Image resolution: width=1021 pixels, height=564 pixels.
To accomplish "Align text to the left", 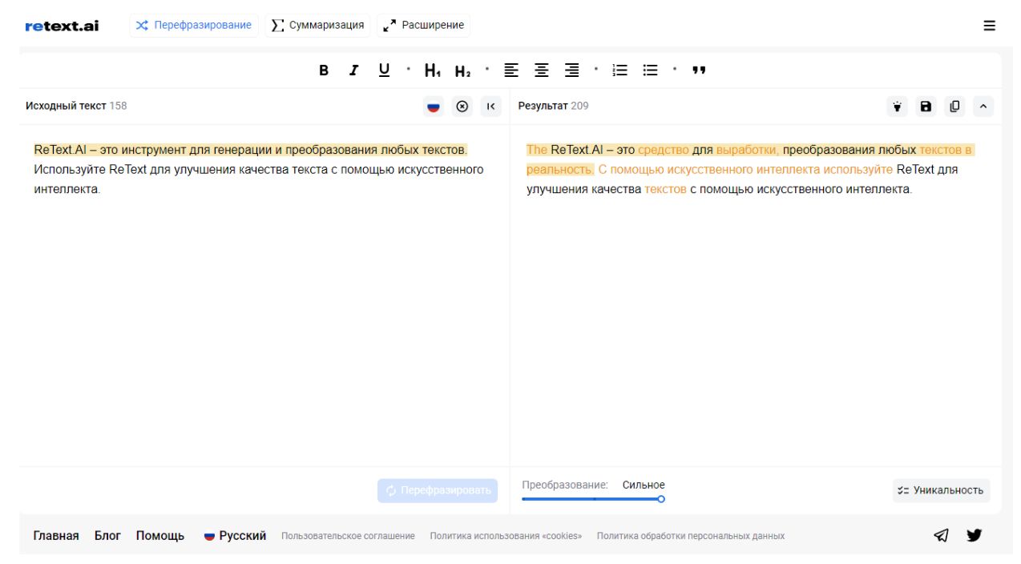I will tap(511, 70).
